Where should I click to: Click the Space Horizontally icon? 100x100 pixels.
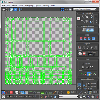pos(96,17)
